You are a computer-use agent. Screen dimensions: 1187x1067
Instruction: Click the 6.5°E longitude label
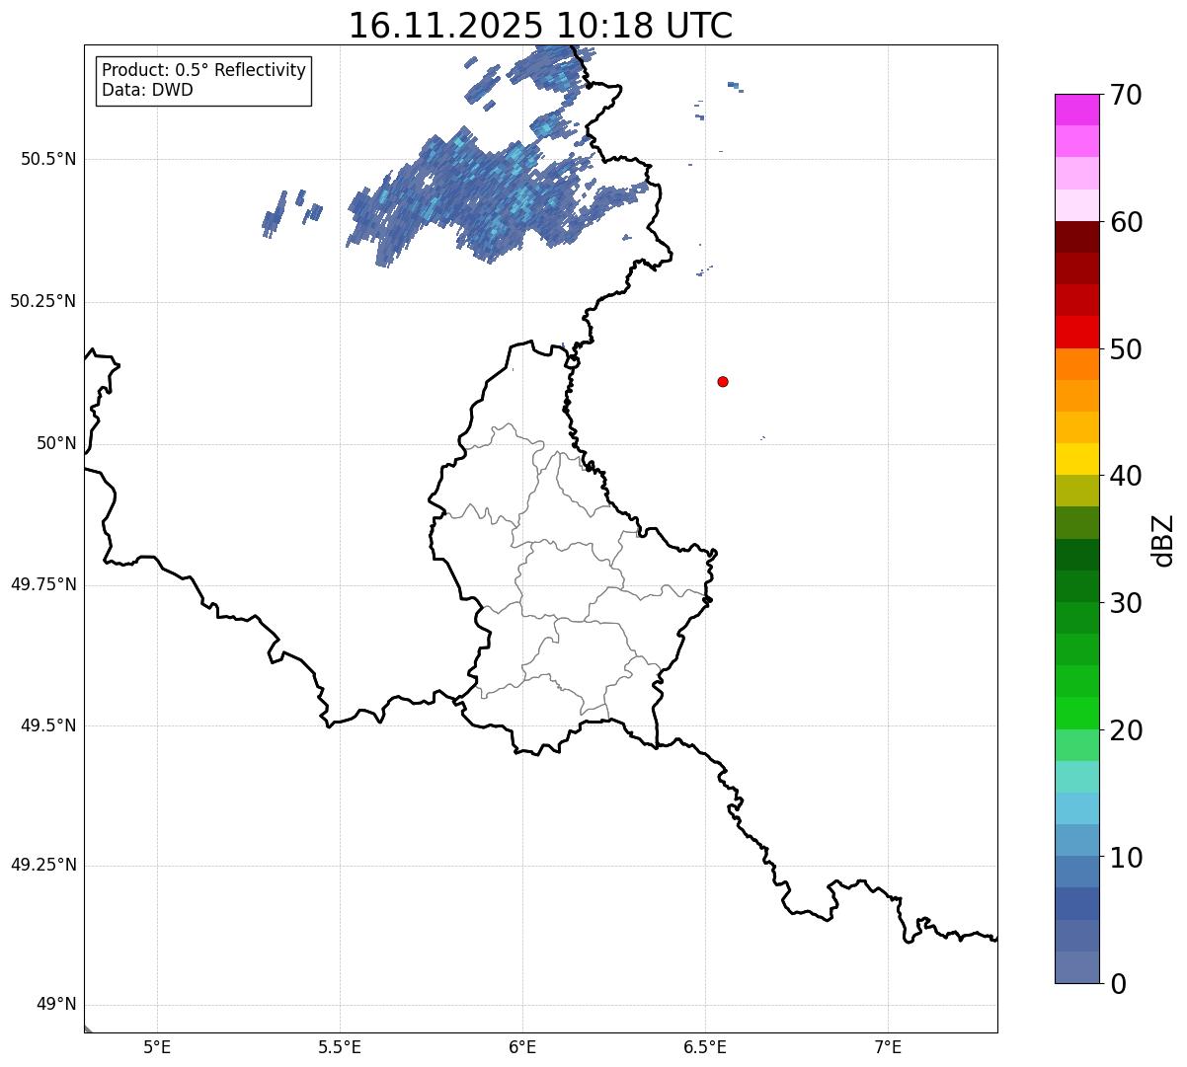[705, 1047]
